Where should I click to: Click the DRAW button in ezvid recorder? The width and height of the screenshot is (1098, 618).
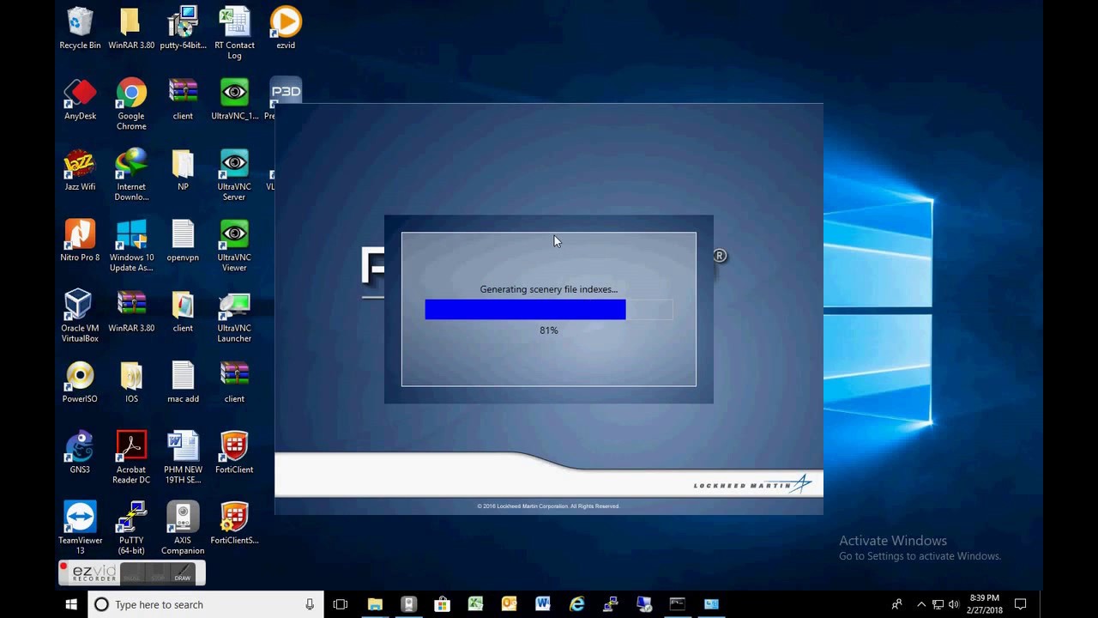click(x=182, y=574)
